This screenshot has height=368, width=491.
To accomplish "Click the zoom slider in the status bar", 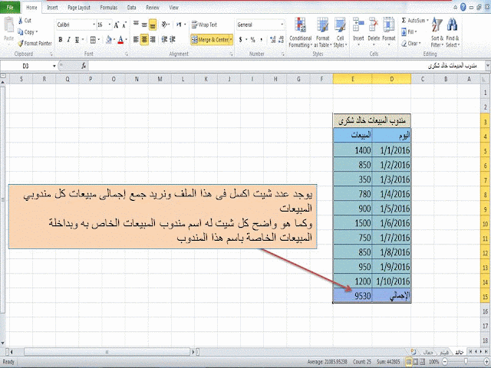I will pos(466,361).
